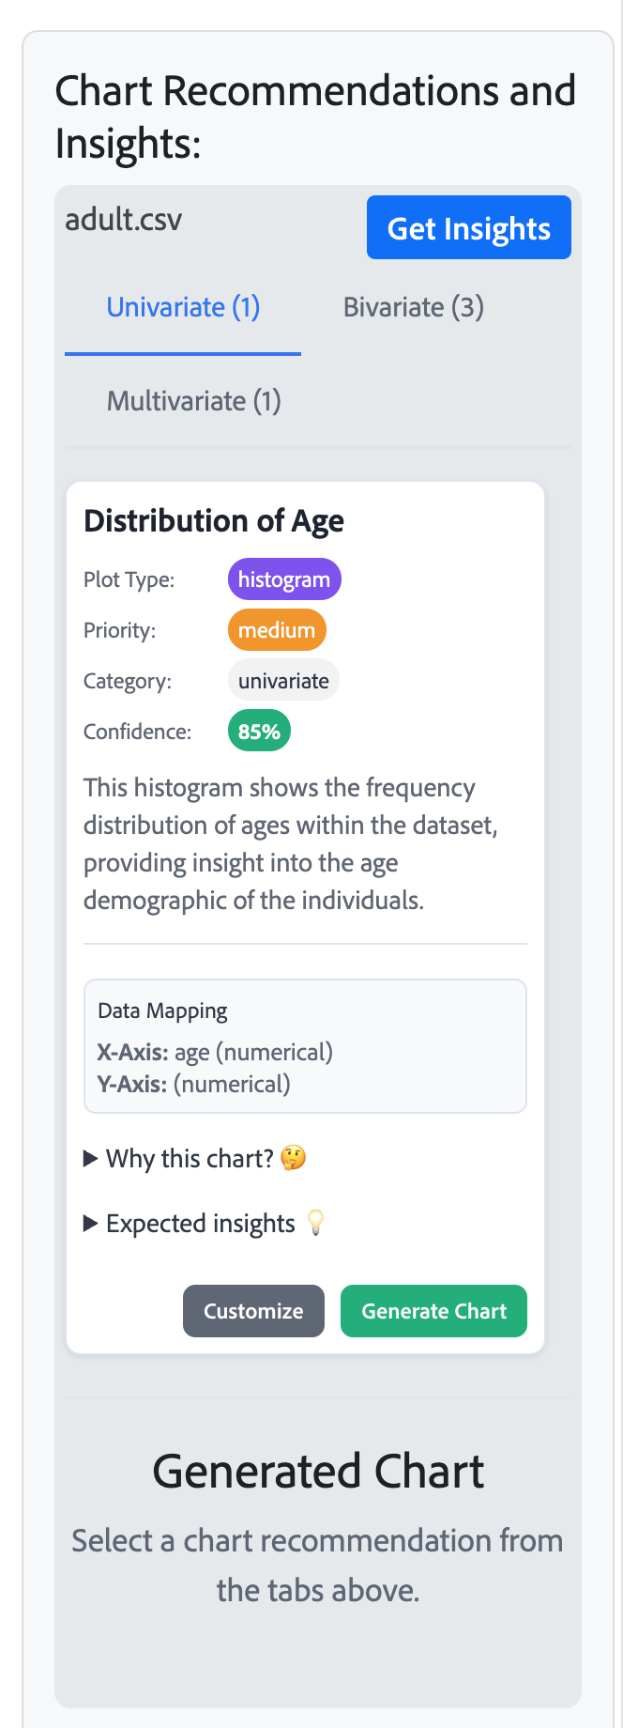Click the thinking face emoji icon
Viewport: 623px width, 1728px height.
[293, 1158]
